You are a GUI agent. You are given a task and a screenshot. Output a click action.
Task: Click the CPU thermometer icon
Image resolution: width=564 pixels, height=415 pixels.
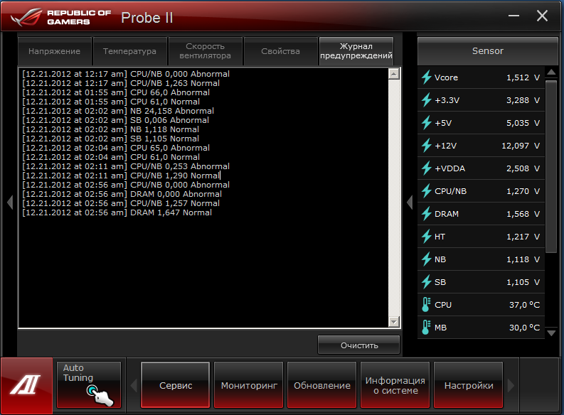click(x=426, y=305)
